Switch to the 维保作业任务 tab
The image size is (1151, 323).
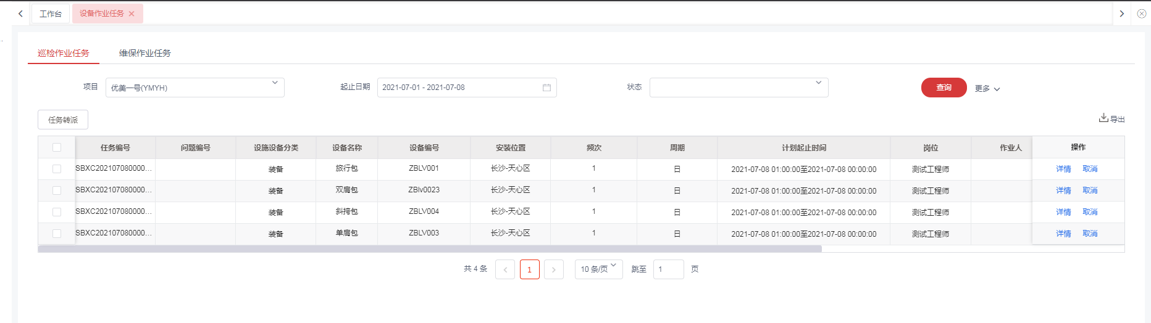tap(144, 53)
